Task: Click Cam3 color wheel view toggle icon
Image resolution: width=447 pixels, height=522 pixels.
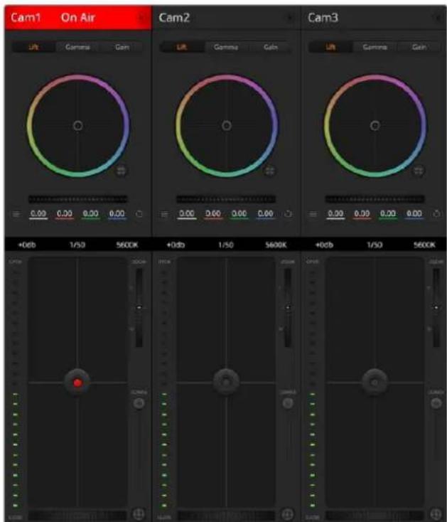Action: click(x=419, y=171)
